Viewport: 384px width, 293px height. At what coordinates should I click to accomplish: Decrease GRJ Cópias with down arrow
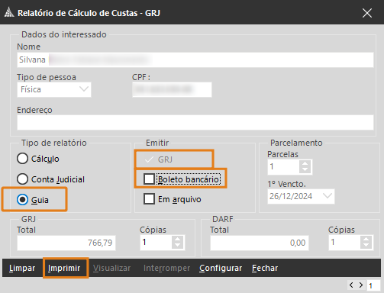pyautogui.click(x=177, y=246)
